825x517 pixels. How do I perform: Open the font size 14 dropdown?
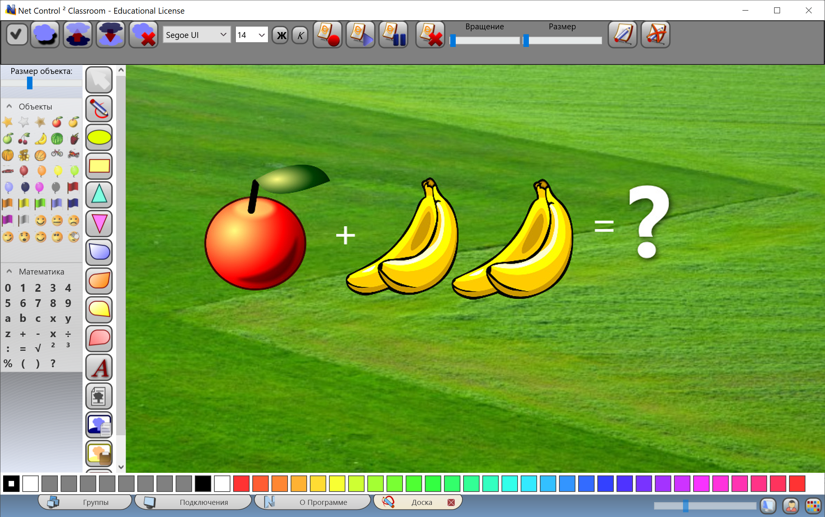pos(252,35)
